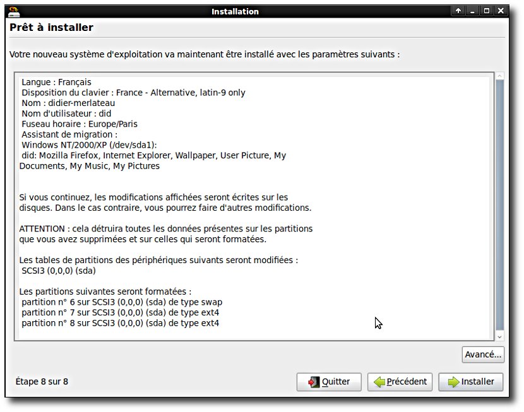
Task: Click the scrollbar down arrow
Action: [499, 337]
